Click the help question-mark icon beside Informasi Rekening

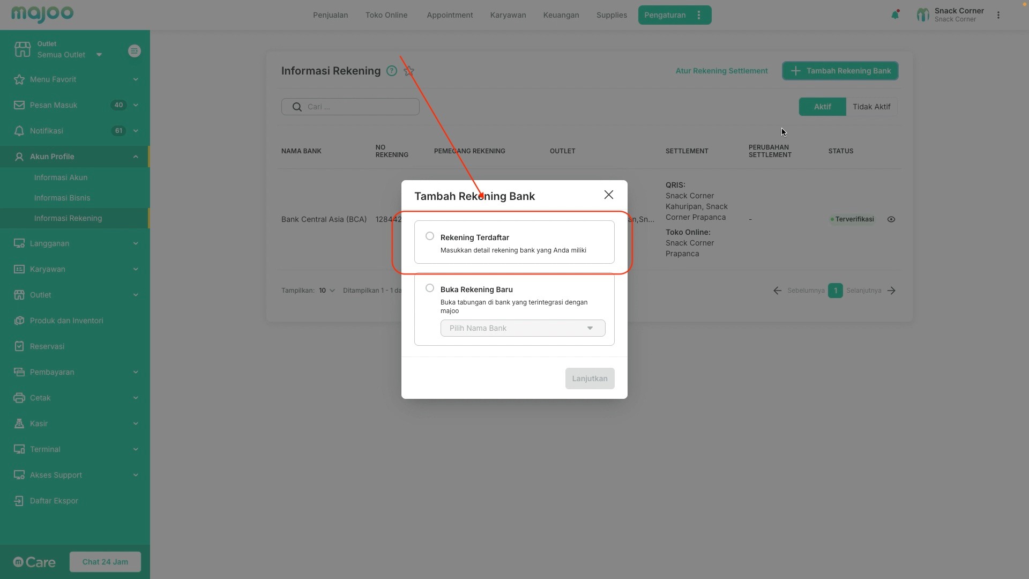[x=392, y=71]
